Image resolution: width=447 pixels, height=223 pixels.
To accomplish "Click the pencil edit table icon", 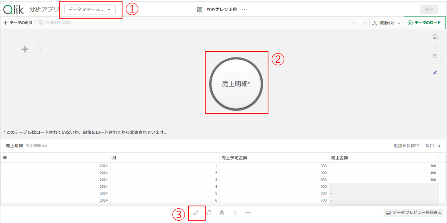I will point(196,213).
